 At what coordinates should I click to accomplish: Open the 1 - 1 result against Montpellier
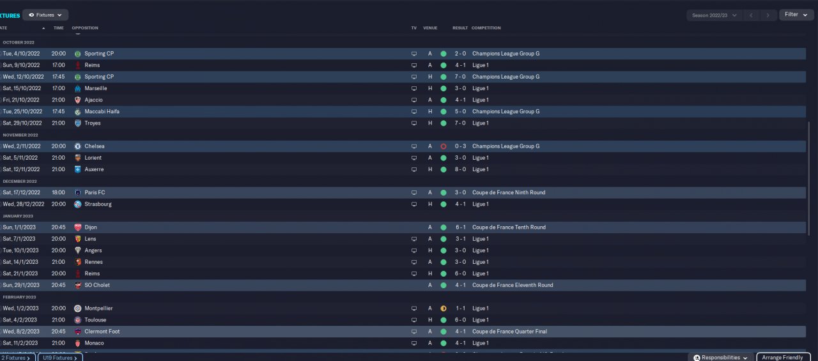460,309
